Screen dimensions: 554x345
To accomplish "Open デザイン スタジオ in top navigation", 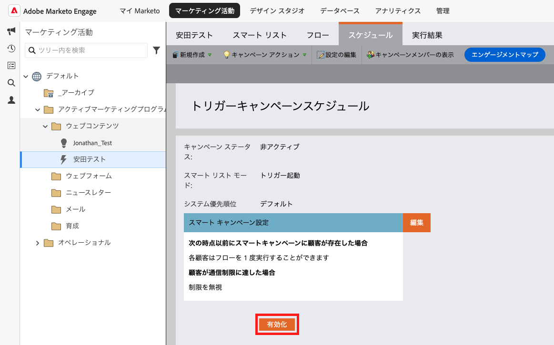I will (x=277, y=11).
